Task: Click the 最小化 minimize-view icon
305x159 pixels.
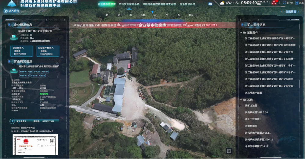Action: tap(284, 3)
